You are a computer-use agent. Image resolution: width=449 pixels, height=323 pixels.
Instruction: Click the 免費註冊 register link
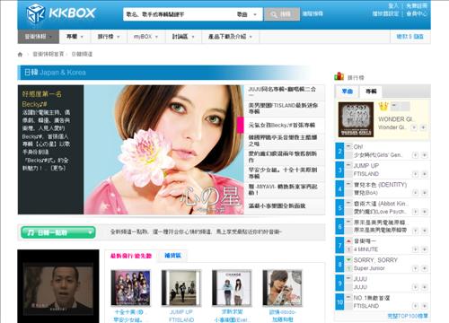[417, 5]
